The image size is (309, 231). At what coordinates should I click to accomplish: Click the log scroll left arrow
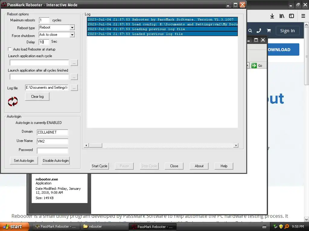coord(86,145)
